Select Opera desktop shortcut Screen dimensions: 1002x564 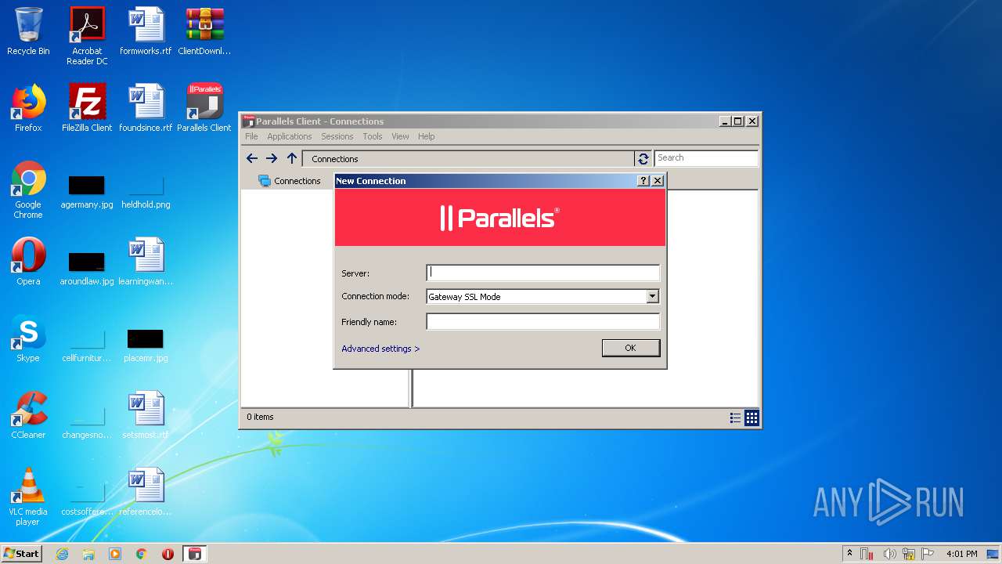pos(28,262)
